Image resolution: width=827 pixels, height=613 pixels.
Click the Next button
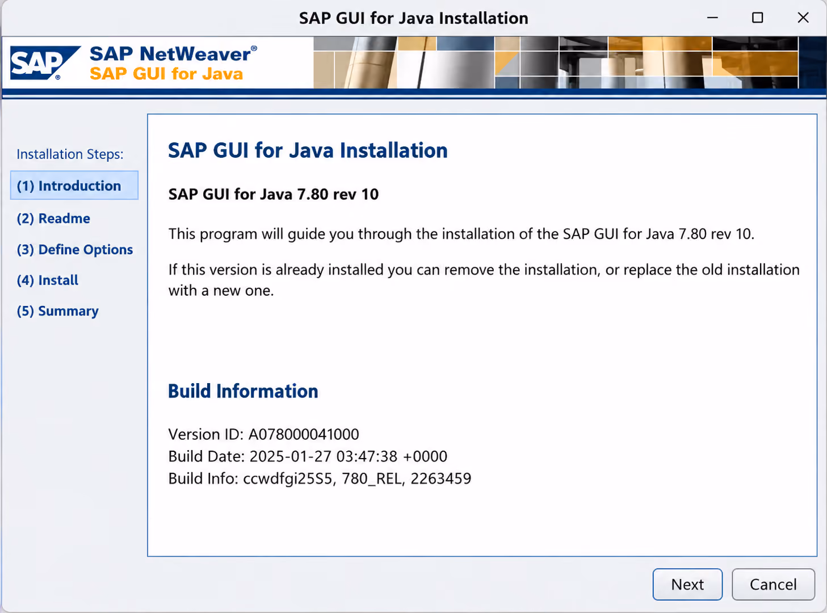(687, 584)
